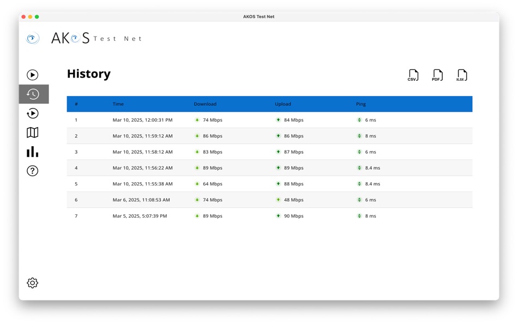The image size is (518, 324).
Task: Select row Mar 6, 2025, 11:08:53 AM
Action: coord(269,200)
